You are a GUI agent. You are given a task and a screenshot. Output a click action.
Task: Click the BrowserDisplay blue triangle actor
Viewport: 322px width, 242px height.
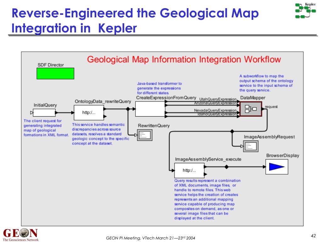coord(277,167)
